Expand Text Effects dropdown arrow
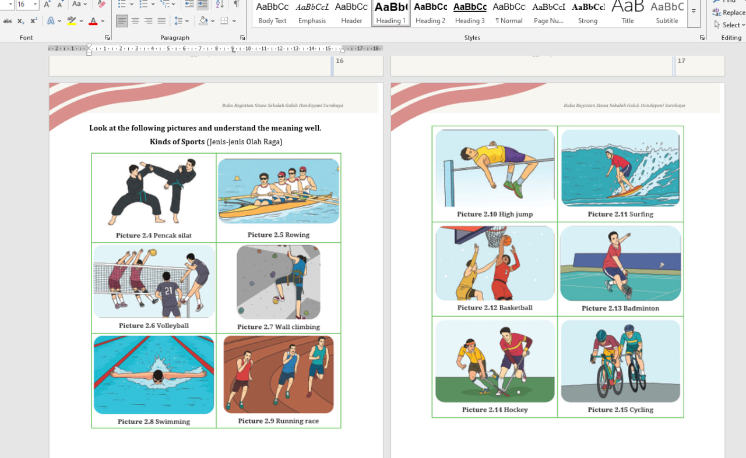The image size is (746, 458). click(x=59, y=21)
